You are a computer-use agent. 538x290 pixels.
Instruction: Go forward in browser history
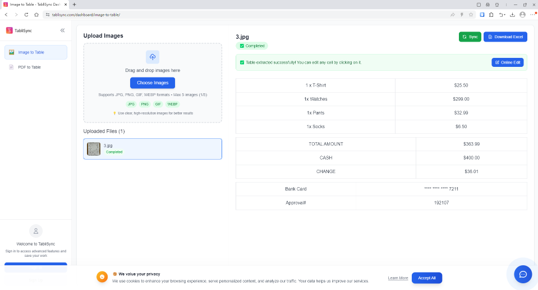point(16,15)
